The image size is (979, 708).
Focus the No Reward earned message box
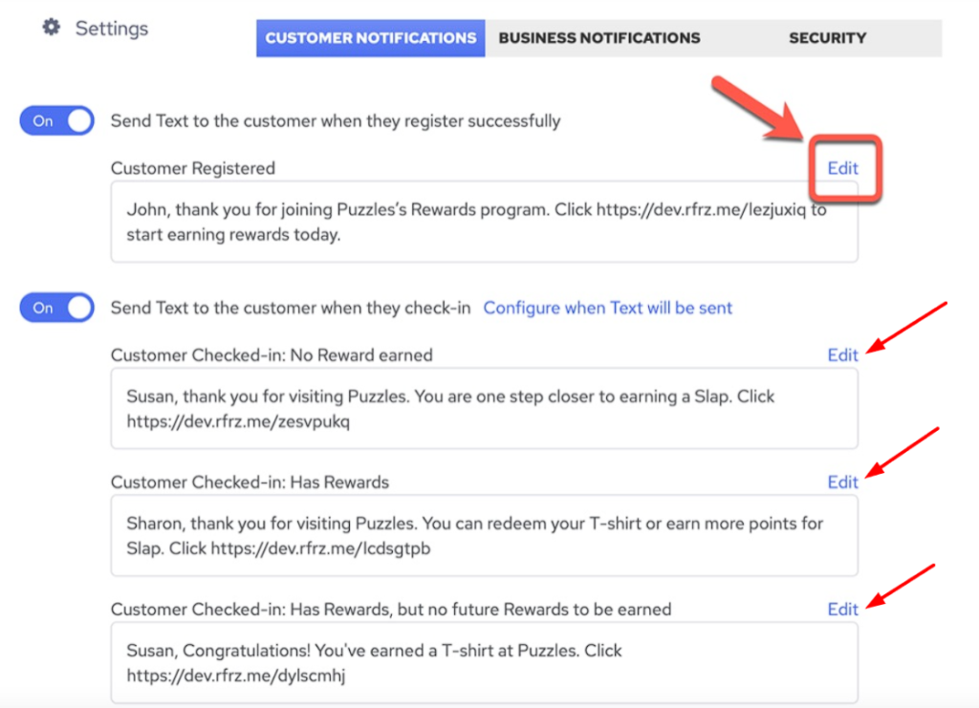pyautogui.click(x=484, y=409)
